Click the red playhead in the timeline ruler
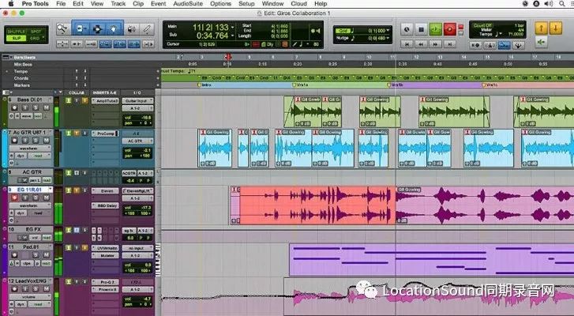The height and width of the screenshot is (316, 574). pos(227,57)
